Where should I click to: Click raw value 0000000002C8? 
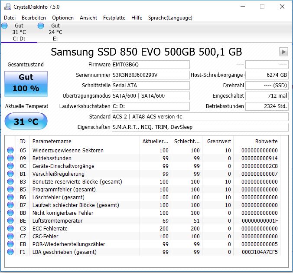[x=260, y=166]
